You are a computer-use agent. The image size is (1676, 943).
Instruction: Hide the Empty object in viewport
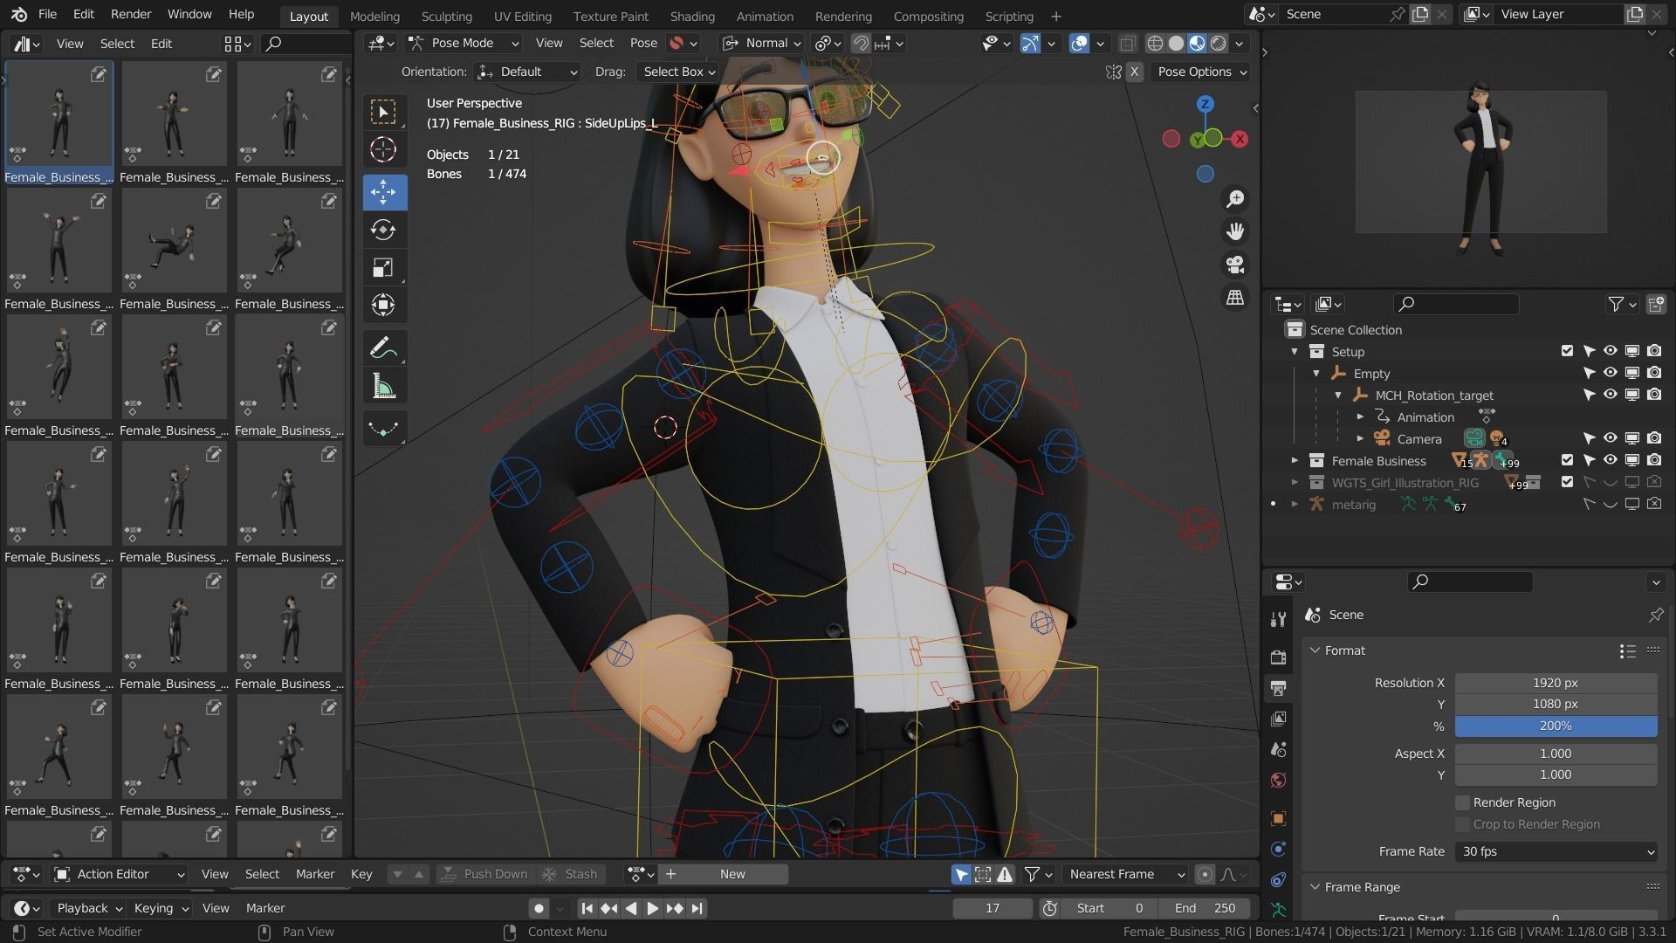pyautogui.click(x=1610, y=373)
